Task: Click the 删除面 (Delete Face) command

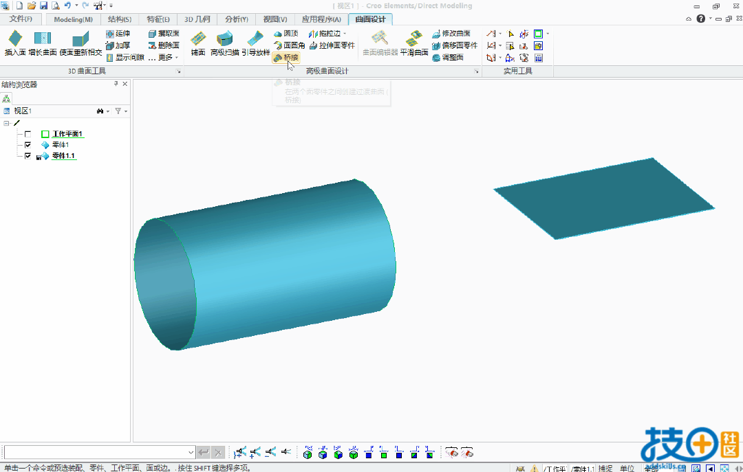Action: [164, 45]
